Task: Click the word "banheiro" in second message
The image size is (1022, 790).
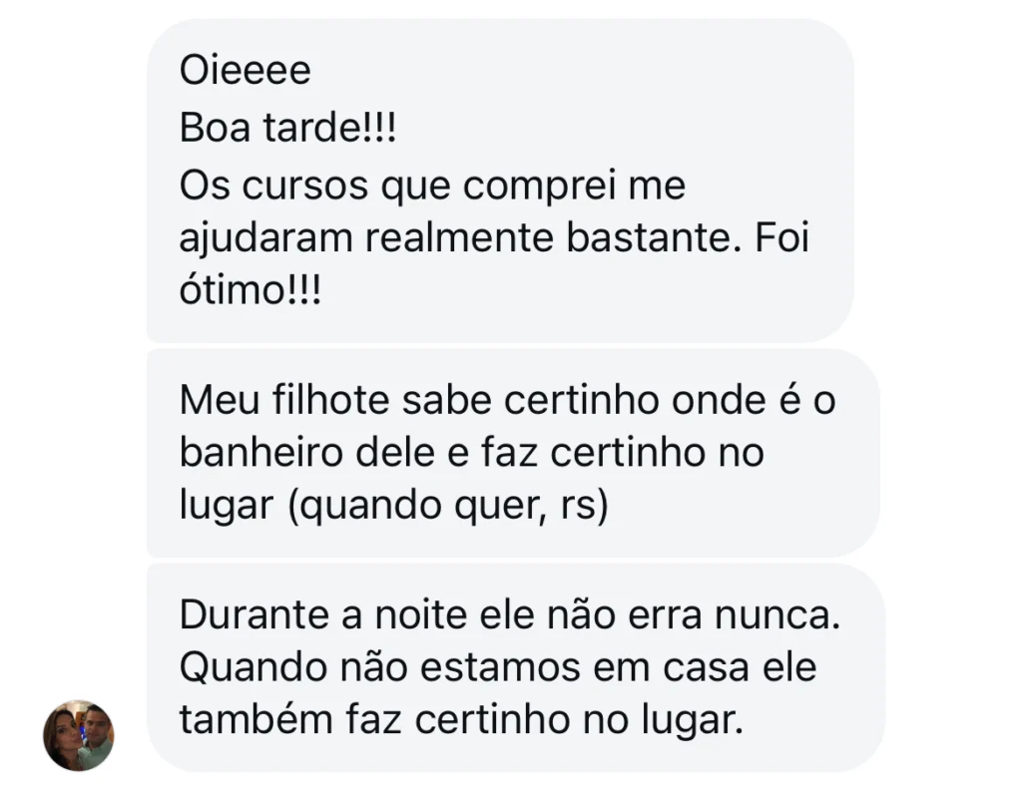Action: click(261, 451)
